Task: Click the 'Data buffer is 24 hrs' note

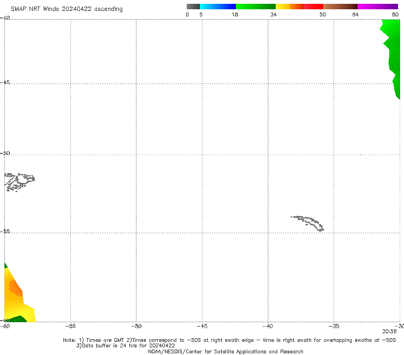Action: [126, 346]
